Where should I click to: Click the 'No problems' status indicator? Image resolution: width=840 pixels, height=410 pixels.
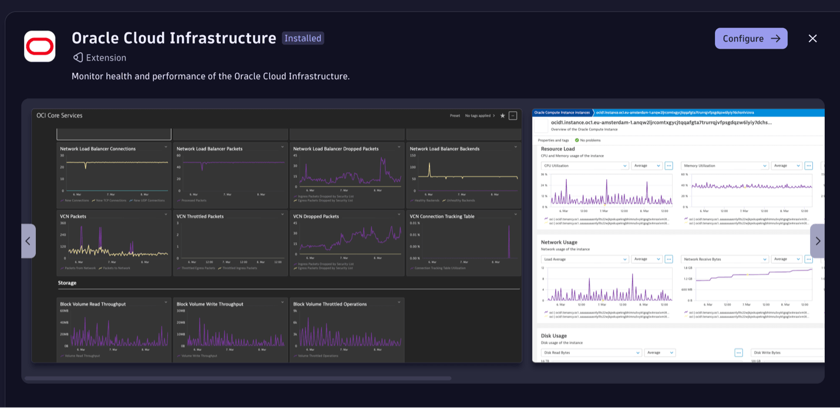click(587, 140)
